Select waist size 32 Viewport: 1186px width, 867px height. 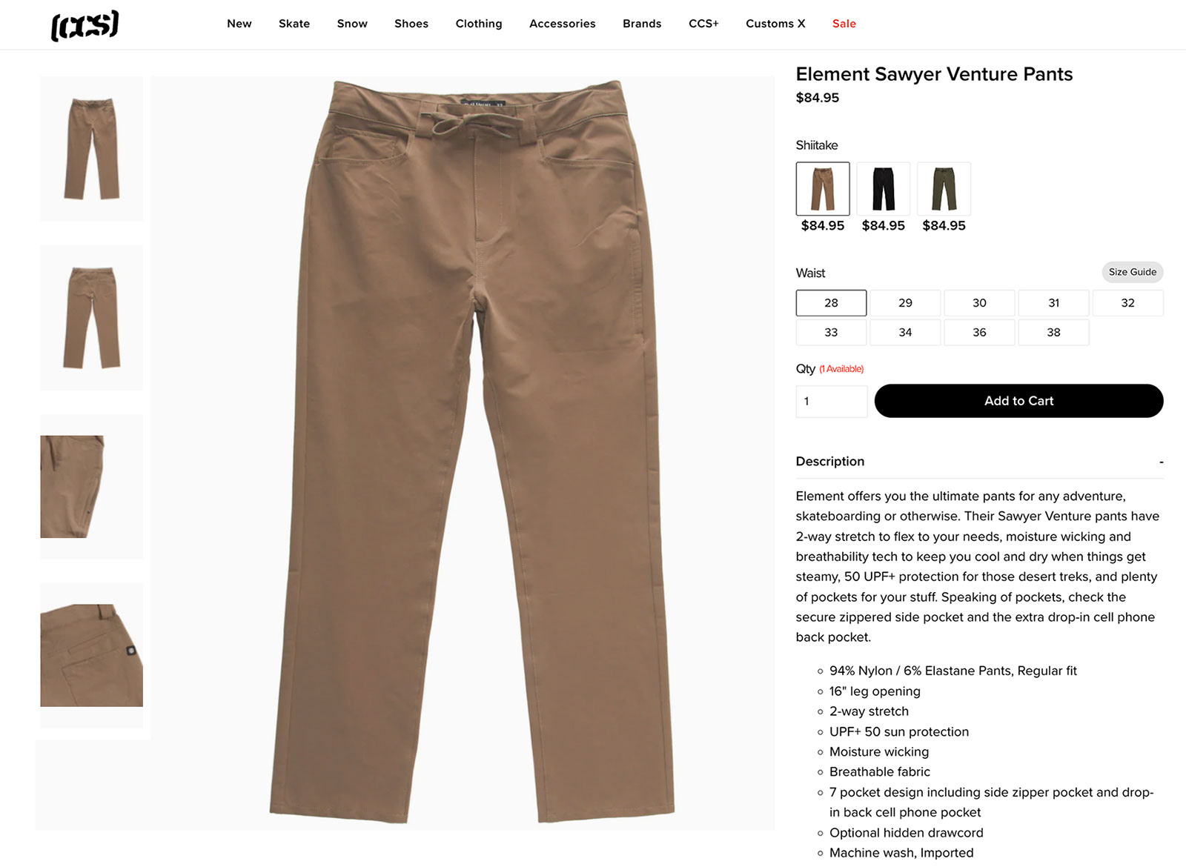[1127, 303]
